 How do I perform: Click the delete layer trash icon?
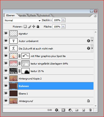click(x=90, y=110)
